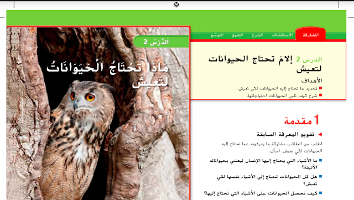This screenshot has height=200, width=354.
Task: Click the الأهداف heading
Action: point(311,81)
